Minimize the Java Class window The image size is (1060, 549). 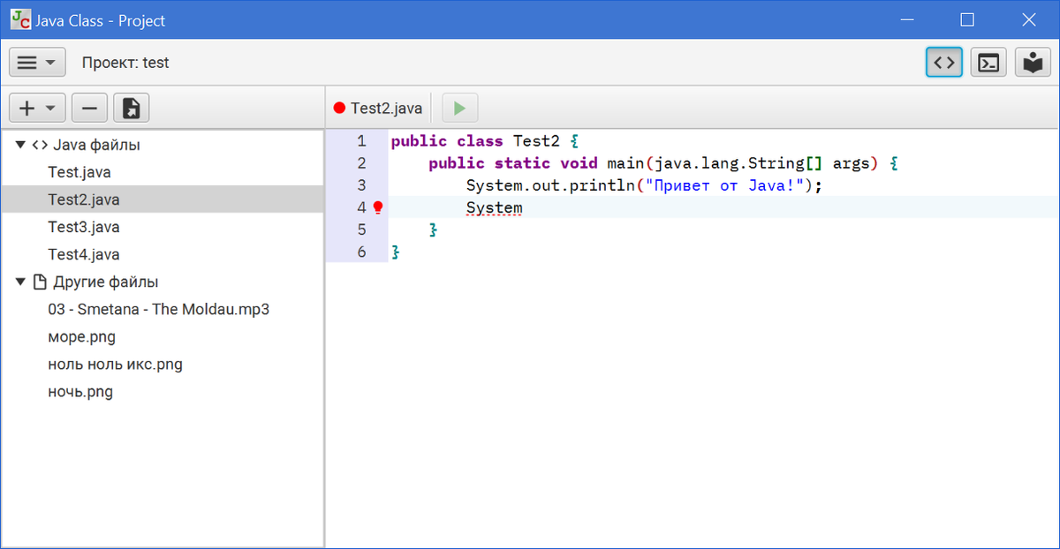point(907,19)
